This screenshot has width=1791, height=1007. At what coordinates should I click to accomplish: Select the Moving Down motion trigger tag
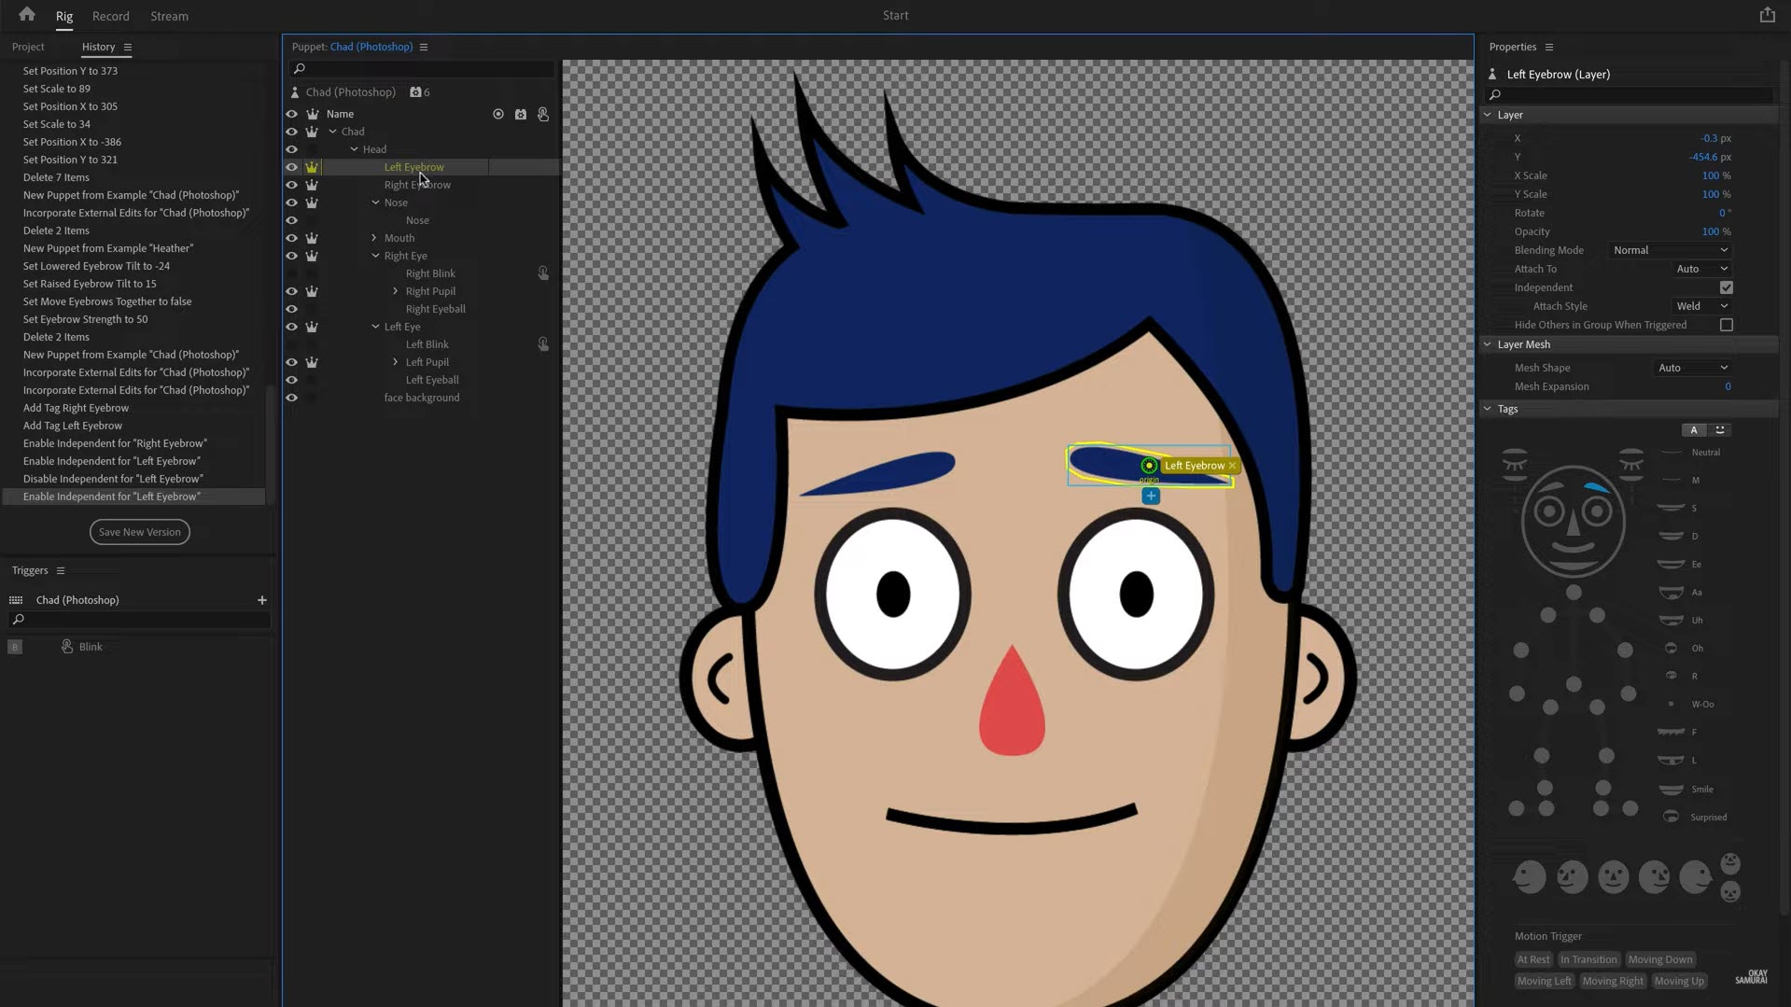pos(1659,959)
